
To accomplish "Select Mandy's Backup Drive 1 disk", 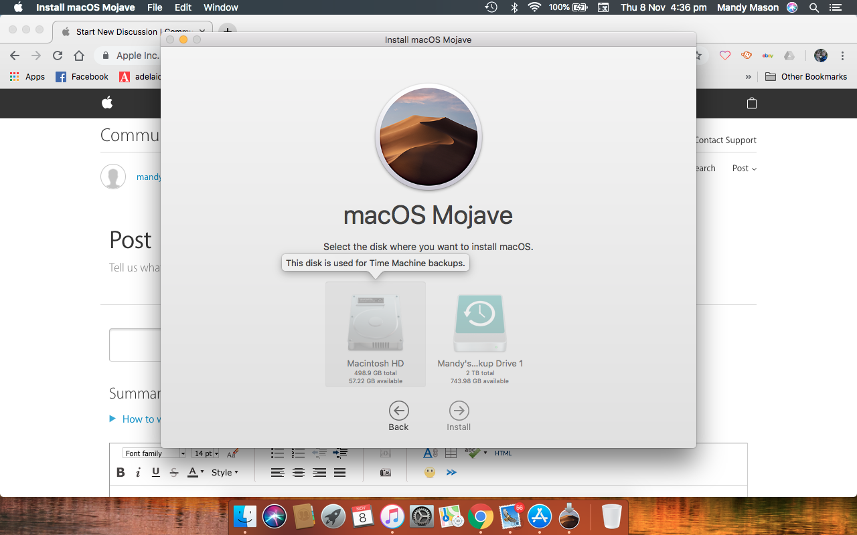I will pos(479,340).
